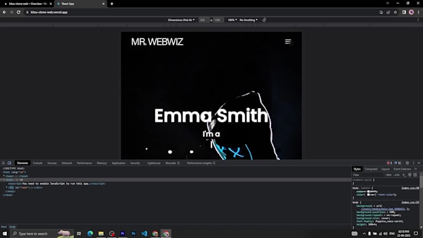The image size is (423, 238).
Task: Go back to the previous page
Action: [4, 12]
